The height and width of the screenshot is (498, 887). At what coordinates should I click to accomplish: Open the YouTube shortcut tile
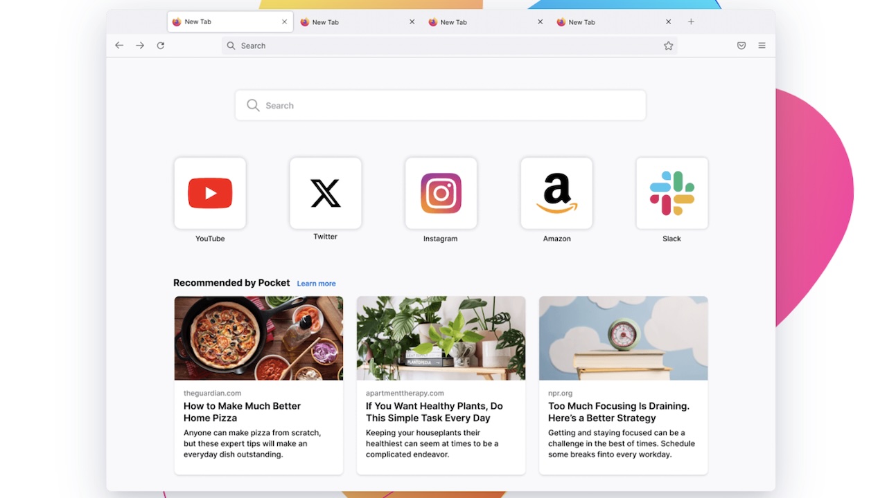point(210,193)
